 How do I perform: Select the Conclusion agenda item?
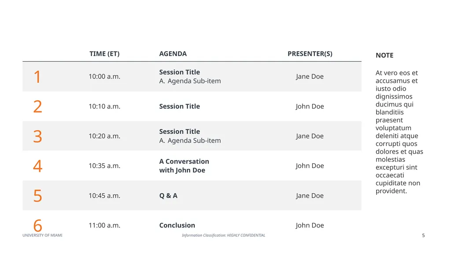click(x=177, y=225)
